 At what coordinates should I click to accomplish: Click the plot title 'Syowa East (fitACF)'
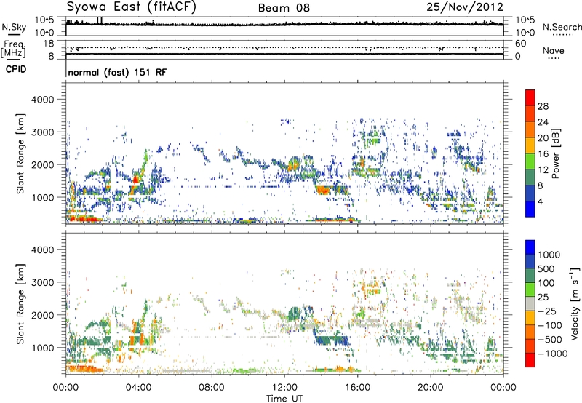pyautogui.click(x=131, y=7)
